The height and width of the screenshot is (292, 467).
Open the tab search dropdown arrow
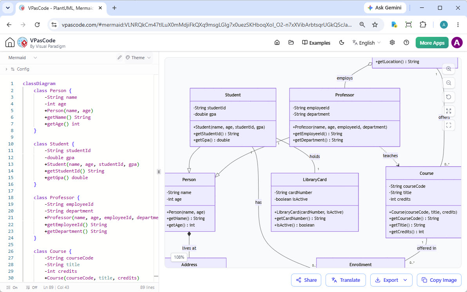coord(8,8)
